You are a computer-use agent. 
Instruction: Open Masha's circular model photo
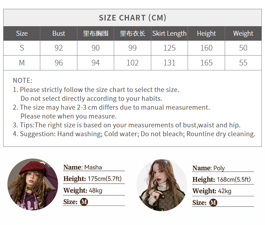33,184
